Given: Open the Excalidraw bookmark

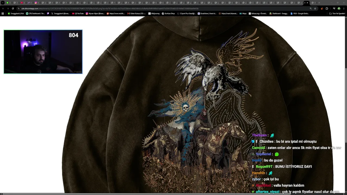Looking at the screenshot, I should pyautogui.click(x=207, y=13).
